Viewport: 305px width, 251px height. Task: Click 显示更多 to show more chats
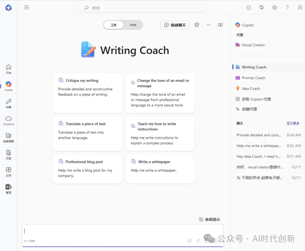tap(293, 123)
